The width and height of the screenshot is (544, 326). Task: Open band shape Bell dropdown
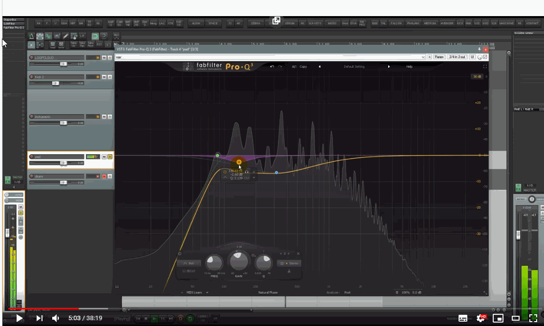coord(189,263)
